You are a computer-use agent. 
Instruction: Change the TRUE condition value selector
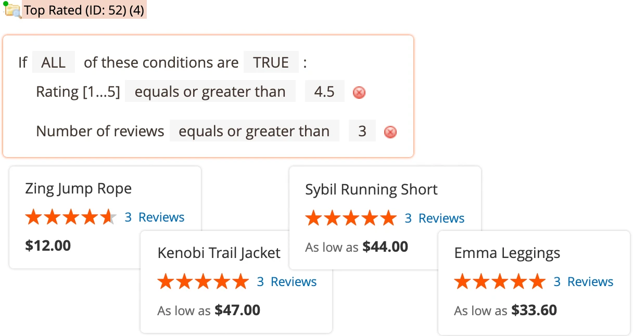[271, 62]
